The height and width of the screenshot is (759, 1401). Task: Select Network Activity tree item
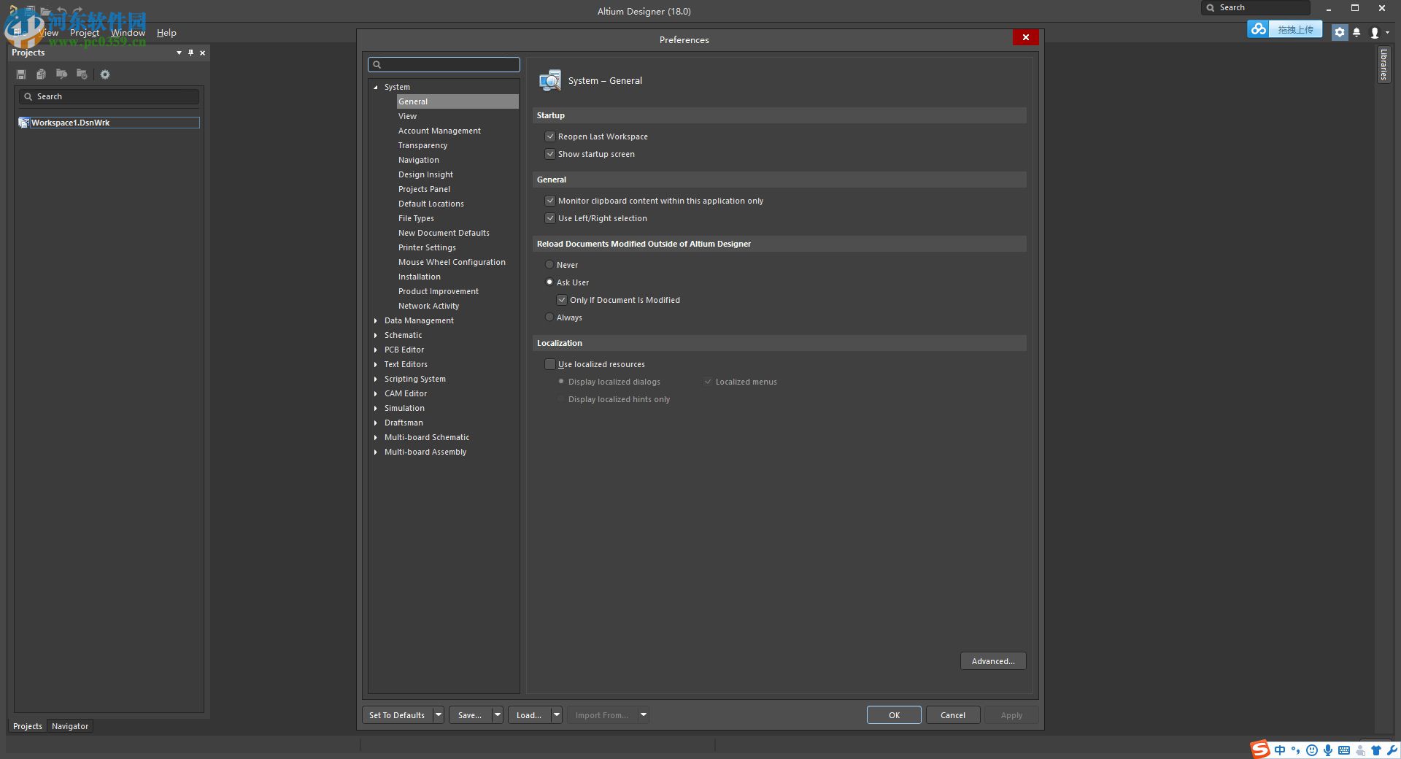[428, 306]
